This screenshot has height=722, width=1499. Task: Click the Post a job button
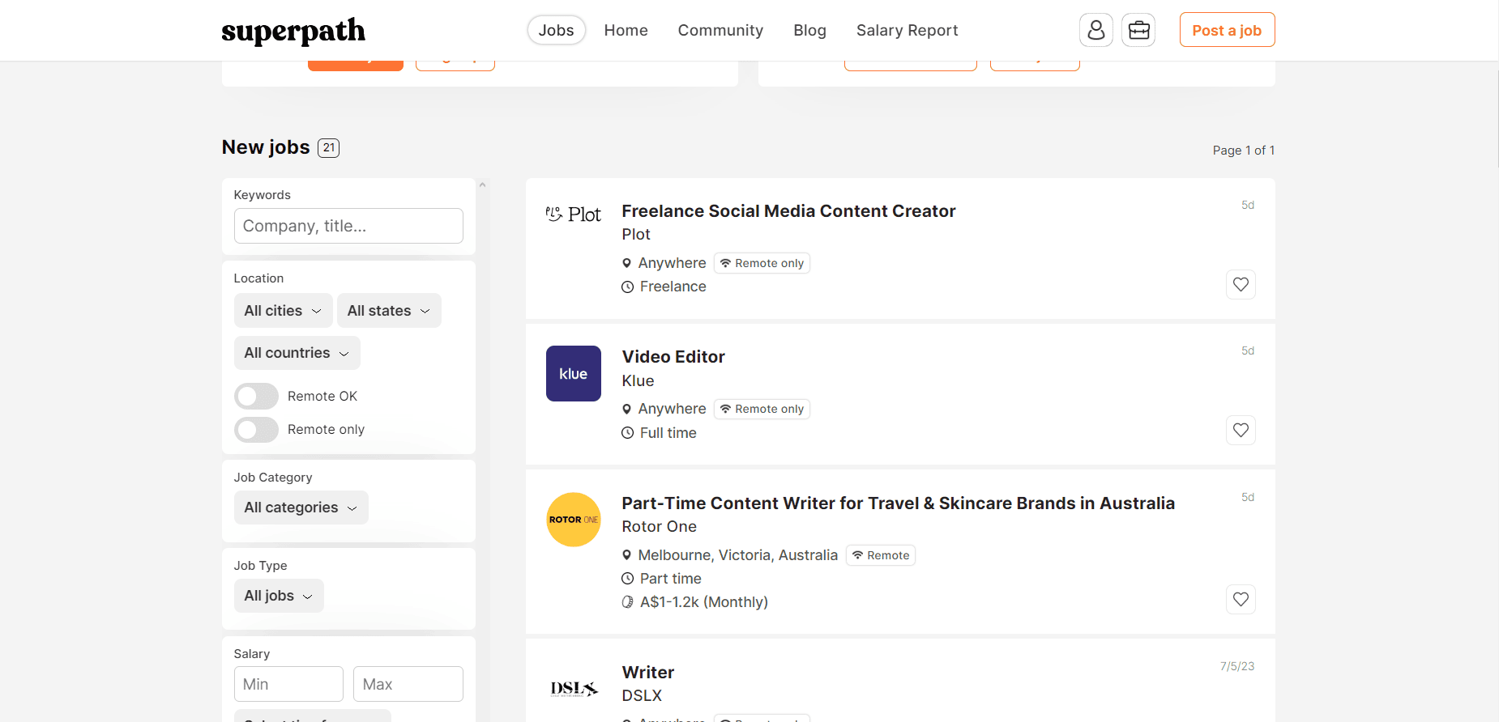pyautogui.click(x=1227, y=30)
